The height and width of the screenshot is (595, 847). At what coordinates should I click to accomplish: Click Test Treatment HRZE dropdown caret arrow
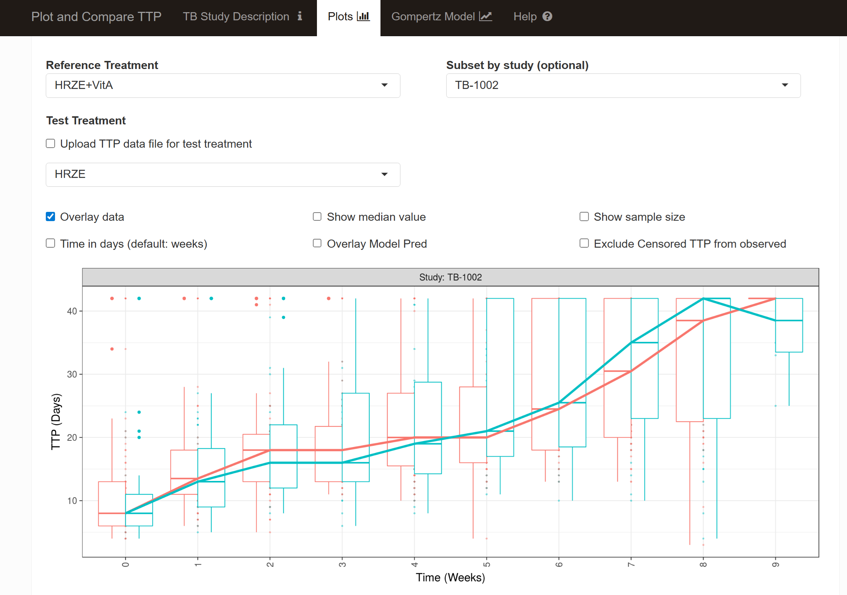[x=385, y=174]
